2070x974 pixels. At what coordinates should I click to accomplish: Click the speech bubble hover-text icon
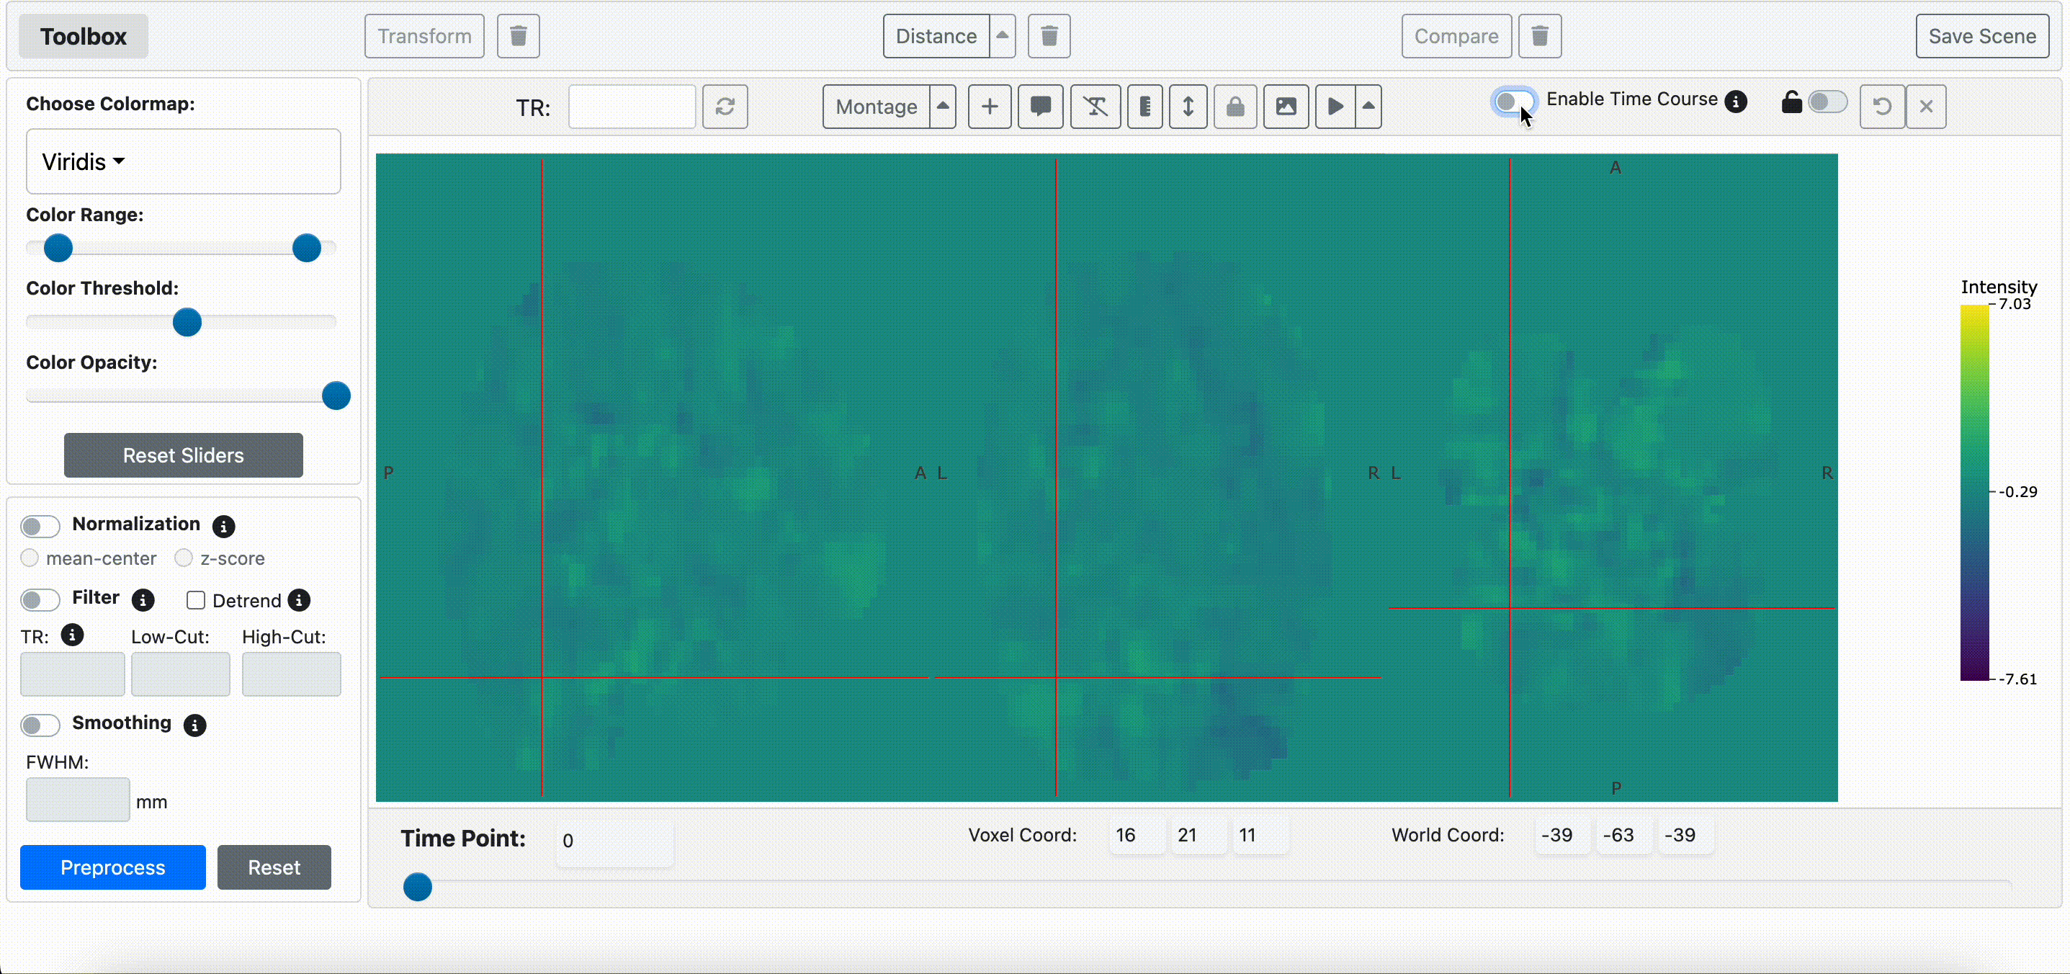pyautogui.click(x=1041, y=106)
